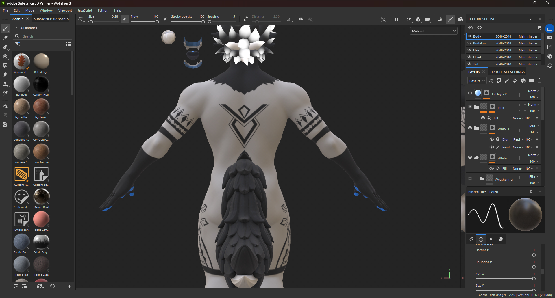This screenshot has height=298, width=555.
Task: Open the Viewport menu
Action: (65, 10)
